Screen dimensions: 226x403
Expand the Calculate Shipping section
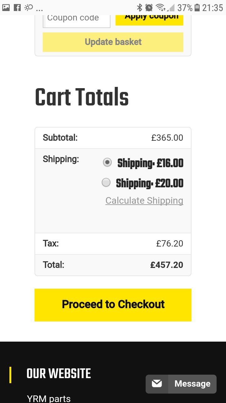pos(144,201)
